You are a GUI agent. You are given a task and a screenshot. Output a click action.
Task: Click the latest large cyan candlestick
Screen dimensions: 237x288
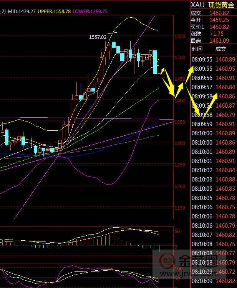[155, 62]
